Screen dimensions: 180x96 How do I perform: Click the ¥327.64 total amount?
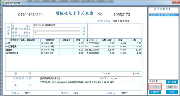106,73
